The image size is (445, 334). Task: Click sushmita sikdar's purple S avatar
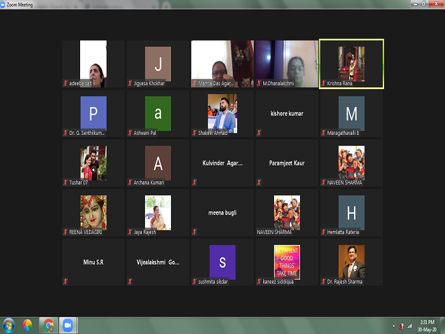click(222, 262)
